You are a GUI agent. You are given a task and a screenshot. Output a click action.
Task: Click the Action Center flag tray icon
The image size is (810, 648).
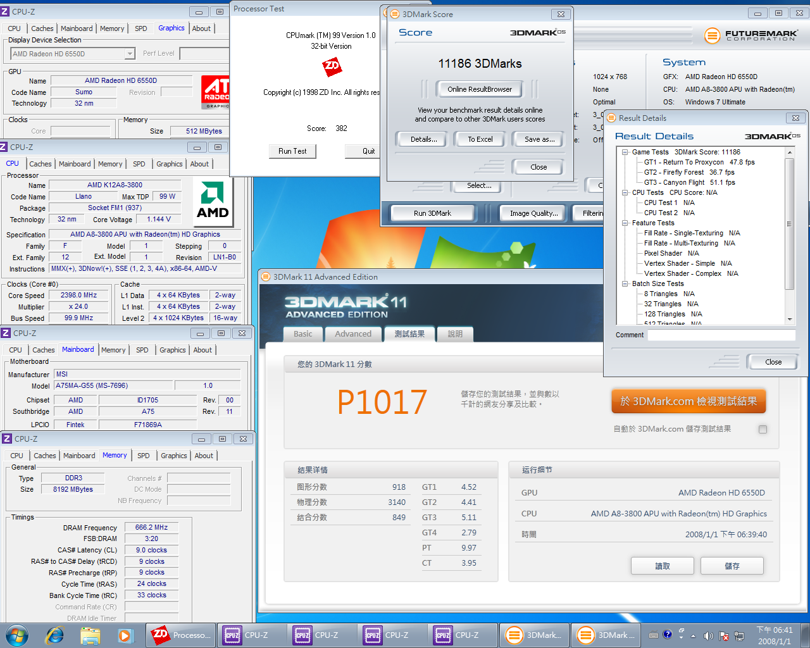pyautogui.click(x=723, y=635)
